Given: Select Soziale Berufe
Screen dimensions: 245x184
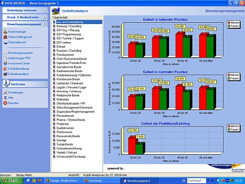Looking at the screenshot, I should pos(65,144).
